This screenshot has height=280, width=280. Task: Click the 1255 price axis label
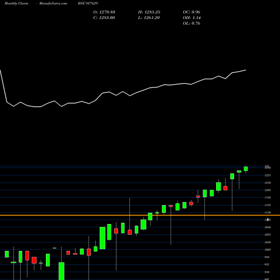[x=268, y=175]
